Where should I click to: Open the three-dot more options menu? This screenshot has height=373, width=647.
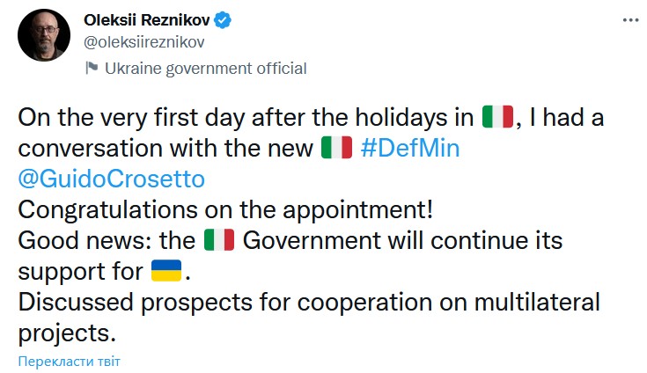630,19
